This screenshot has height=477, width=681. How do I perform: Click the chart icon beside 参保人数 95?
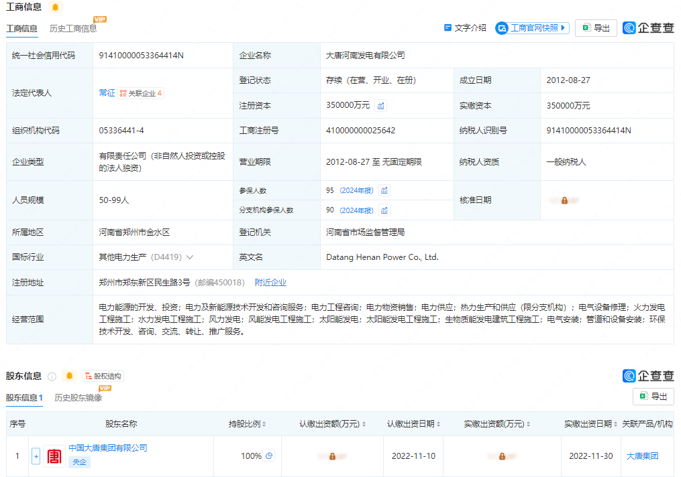pyautogui.click(x=383, y=190)
